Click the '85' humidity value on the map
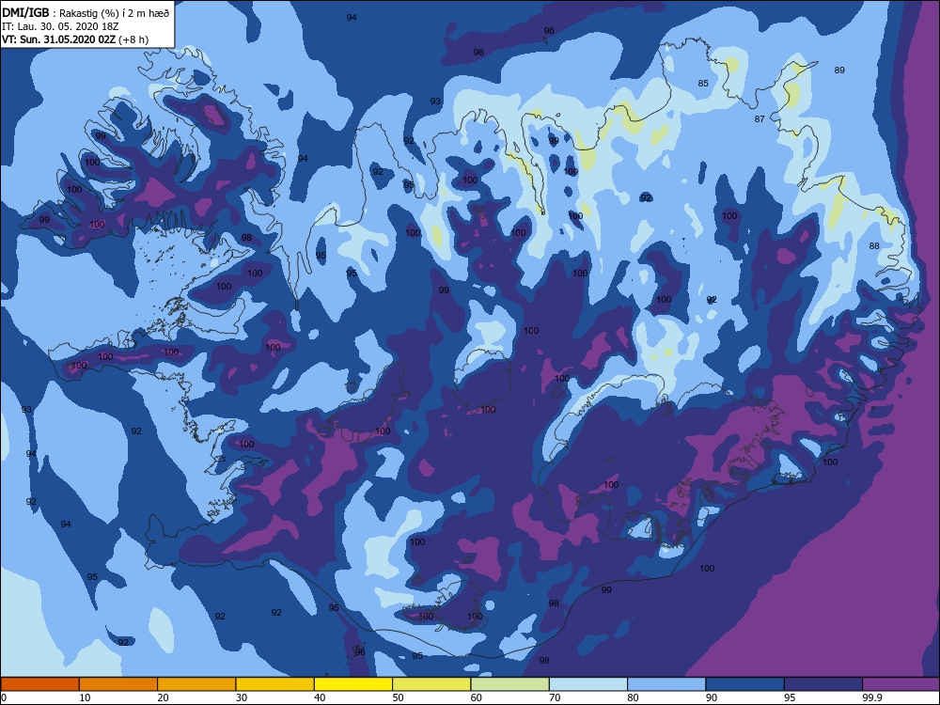Viewport: 940px width, 705px height. pos(703,84)
